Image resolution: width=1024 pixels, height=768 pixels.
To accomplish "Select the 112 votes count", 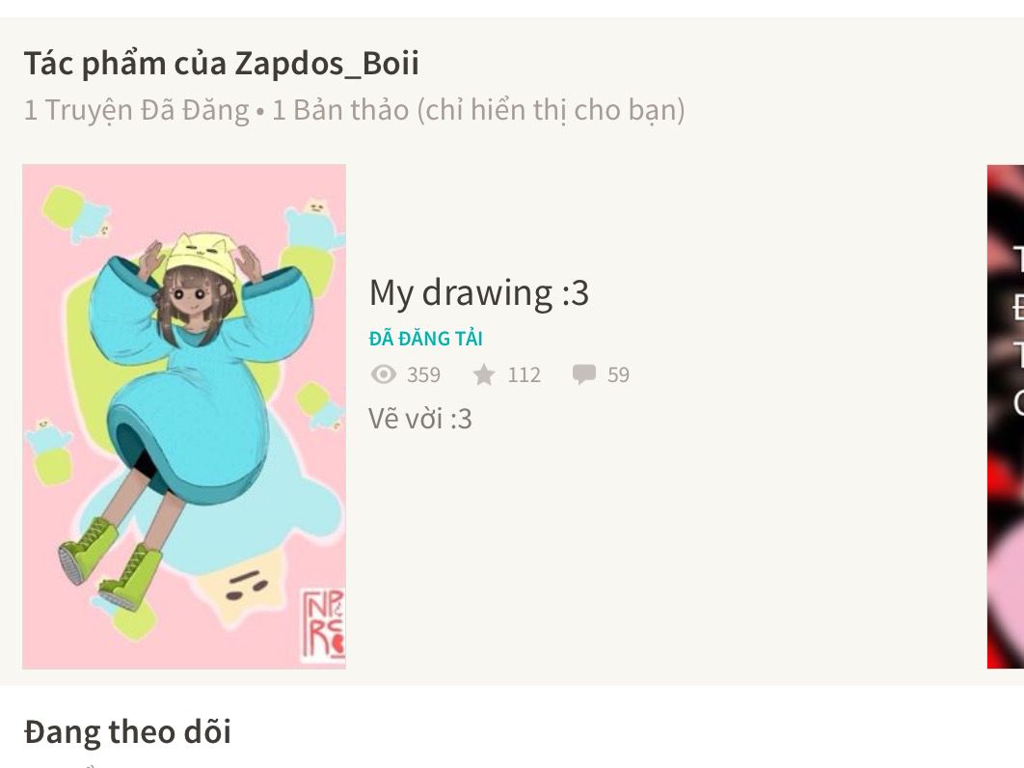I will coord(525,374).
